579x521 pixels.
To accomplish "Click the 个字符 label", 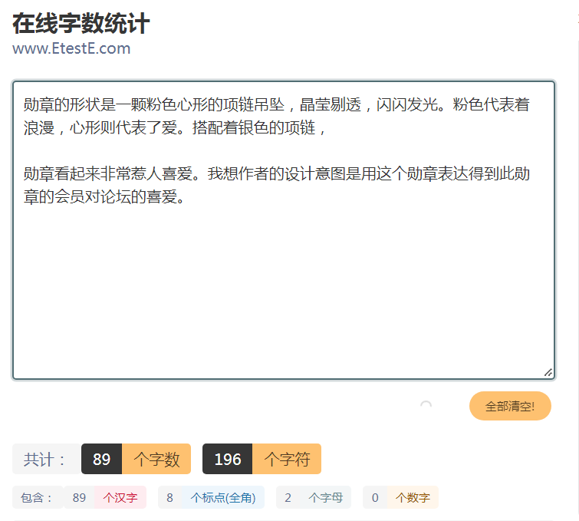I will (287, 459).
